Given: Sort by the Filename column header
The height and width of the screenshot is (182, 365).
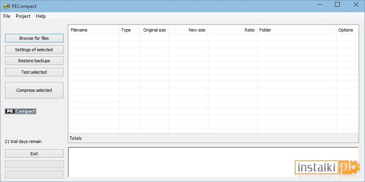Looking at the screenshot, I should [x=94, y=30].
